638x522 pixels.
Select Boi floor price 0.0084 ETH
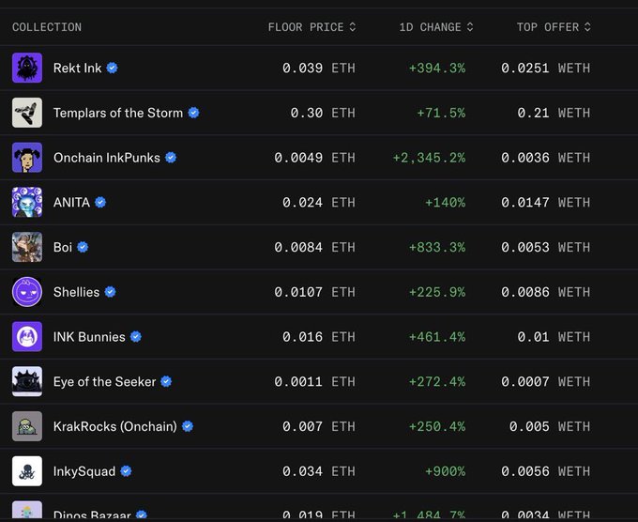click(314, 247)
